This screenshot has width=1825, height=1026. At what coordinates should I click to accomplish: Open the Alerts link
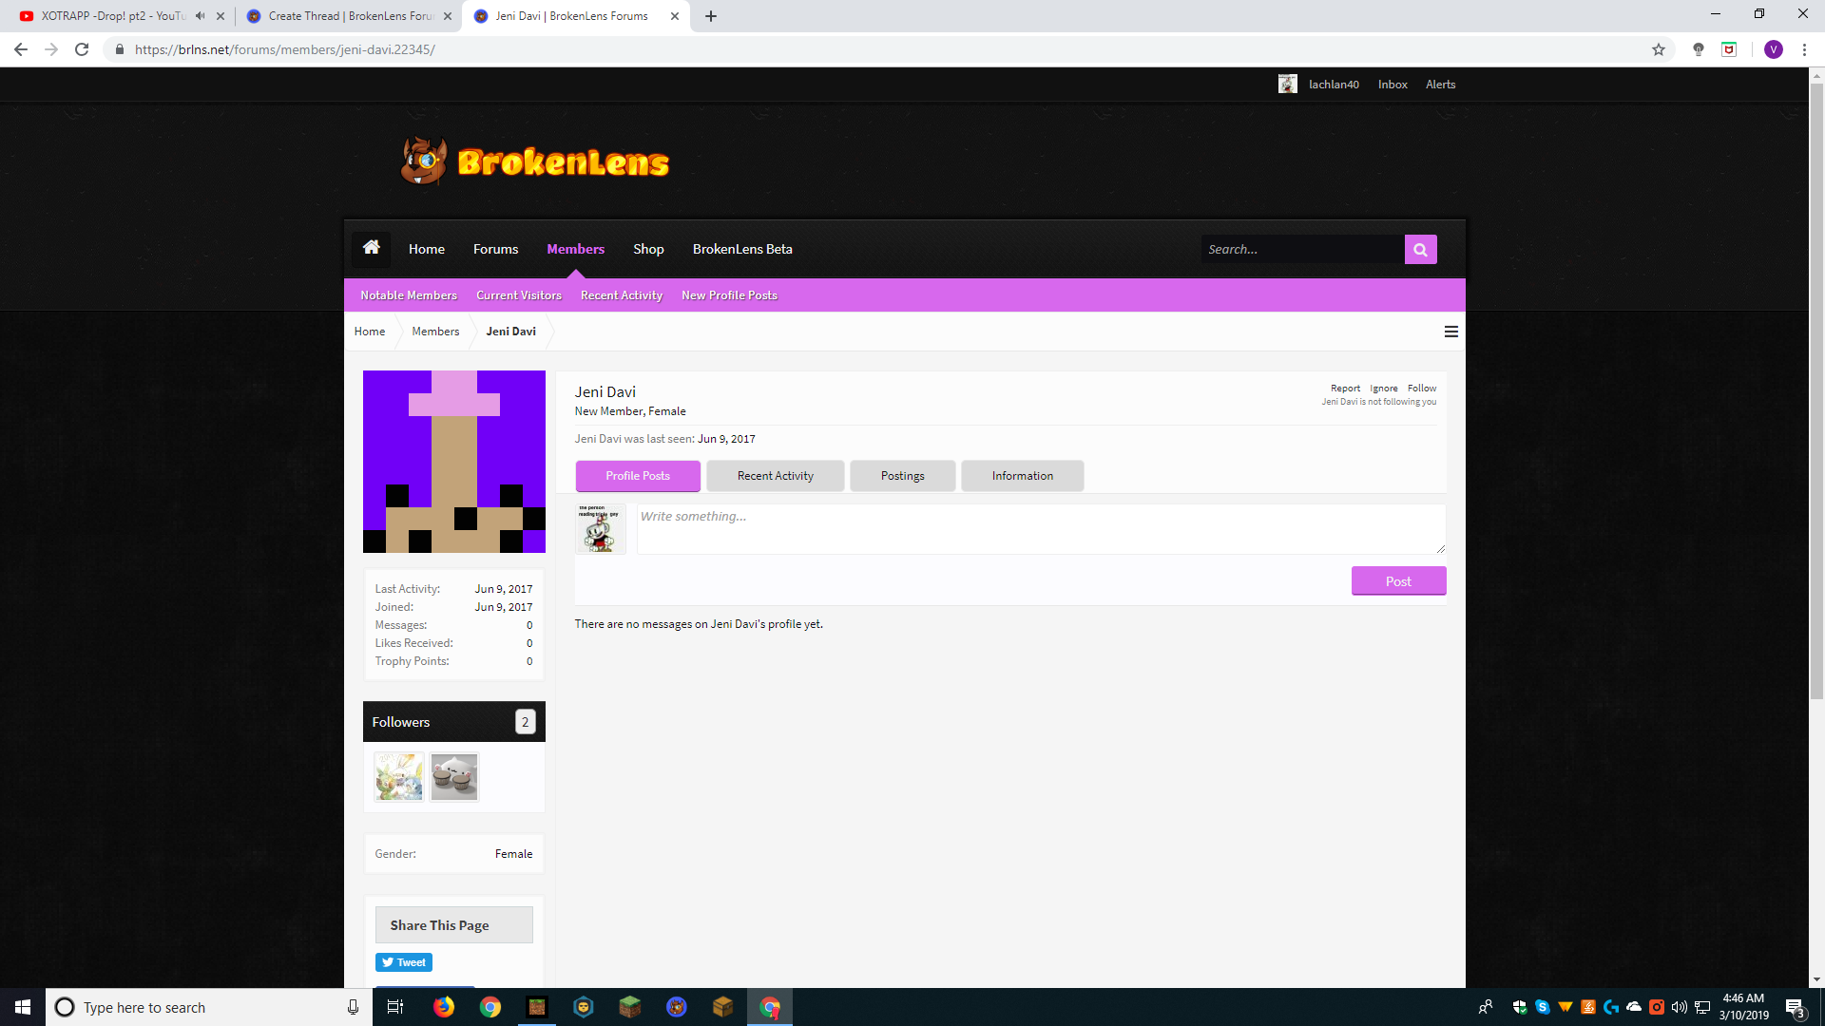click(1440, 84)
